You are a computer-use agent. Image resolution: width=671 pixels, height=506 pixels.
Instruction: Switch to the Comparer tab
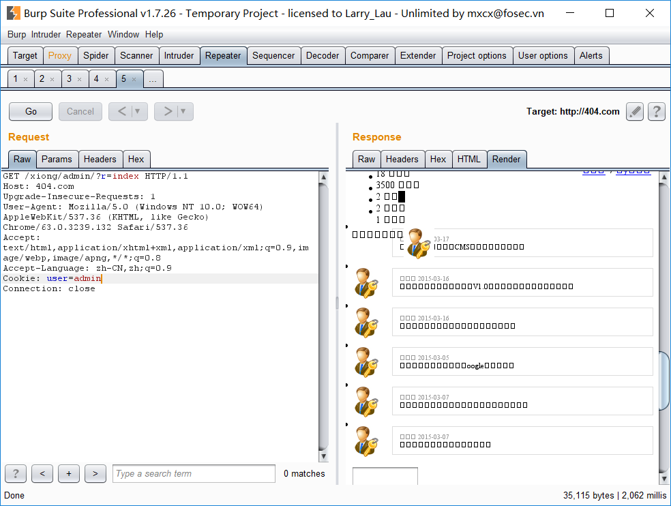coord(370,56)
